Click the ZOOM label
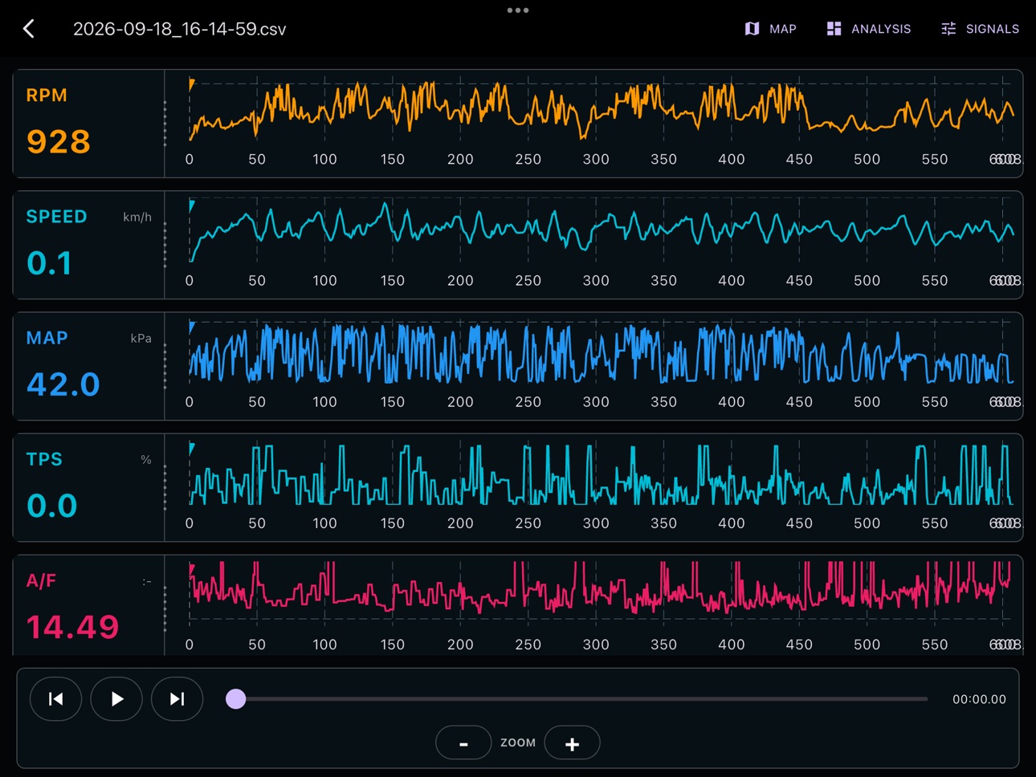Image resolution: width=1036 pixels, height=777 pixels. [518, 742]
